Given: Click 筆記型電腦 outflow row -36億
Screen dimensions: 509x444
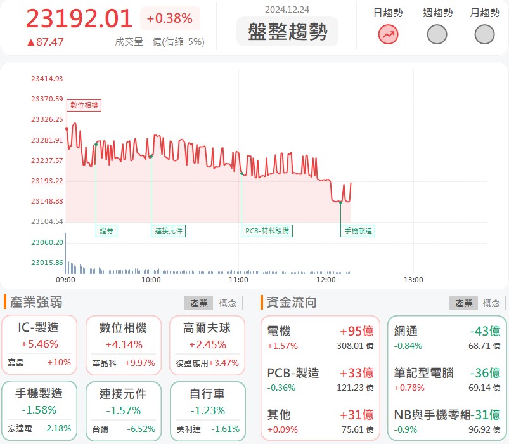Looking at the screenshot, I should (447, 380).
